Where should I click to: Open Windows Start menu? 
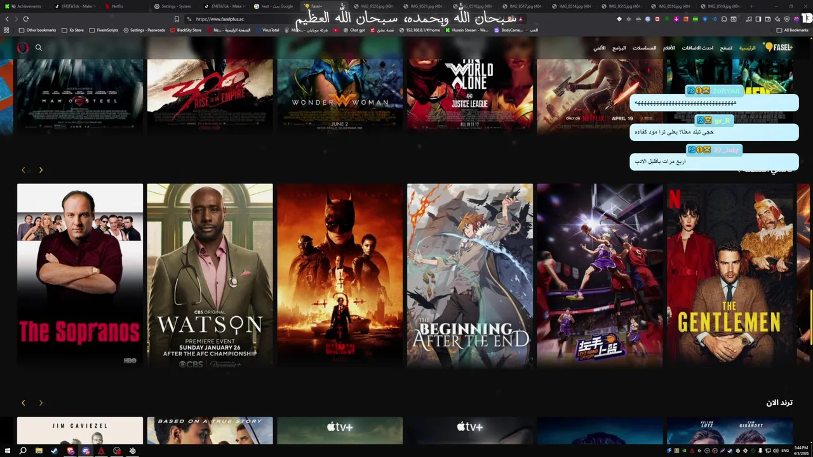[6, 451]
